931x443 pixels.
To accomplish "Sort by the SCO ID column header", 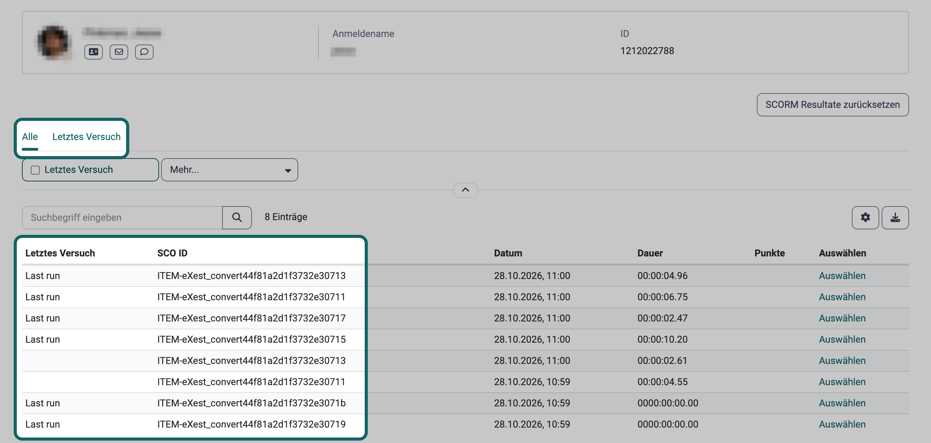I will (172, 253).
